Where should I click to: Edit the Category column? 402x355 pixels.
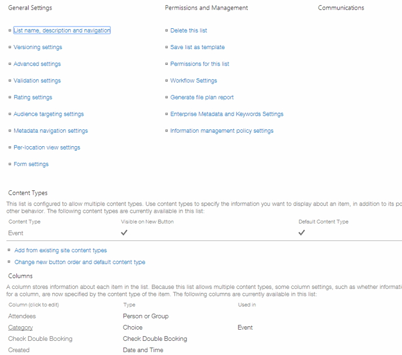20,327
